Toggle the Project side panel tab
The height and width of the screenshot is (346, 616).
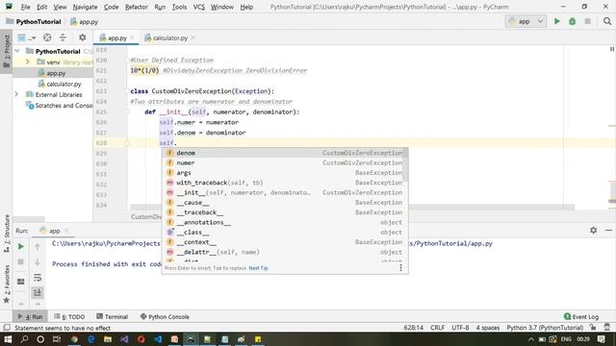7,50
